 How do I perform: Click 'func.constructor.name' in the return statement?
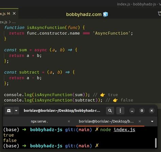(53, 33)
